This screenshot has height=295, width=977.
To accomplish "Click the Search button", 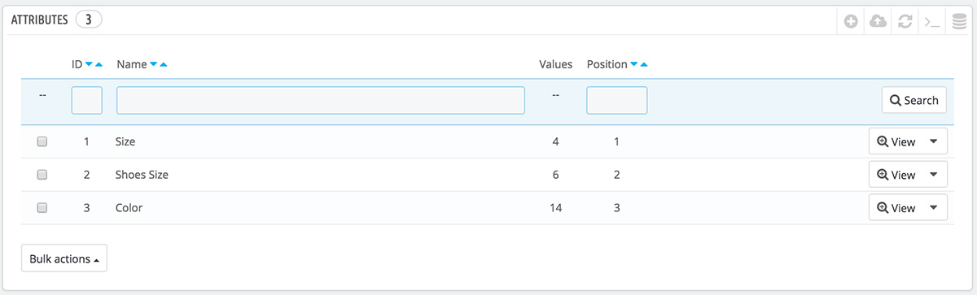I will 913,100.
